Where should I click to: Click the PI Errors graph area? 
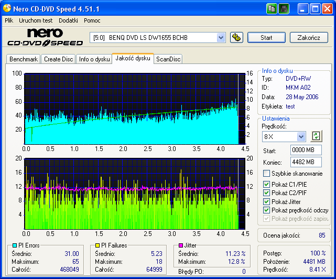[135, 109]
